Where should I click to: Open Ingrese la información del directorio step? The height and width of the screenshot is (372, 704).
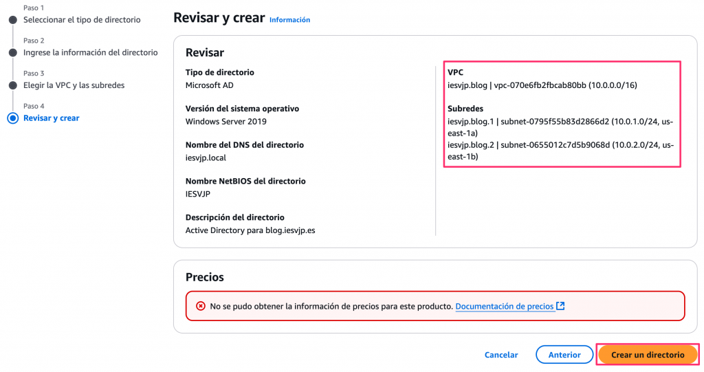point(90,53)
